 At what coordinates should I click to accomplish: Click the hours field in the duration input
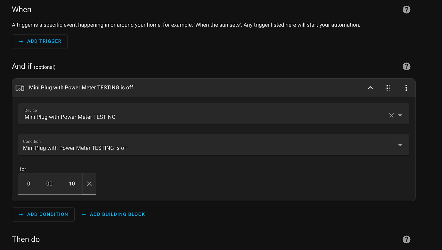click(29, 184)
